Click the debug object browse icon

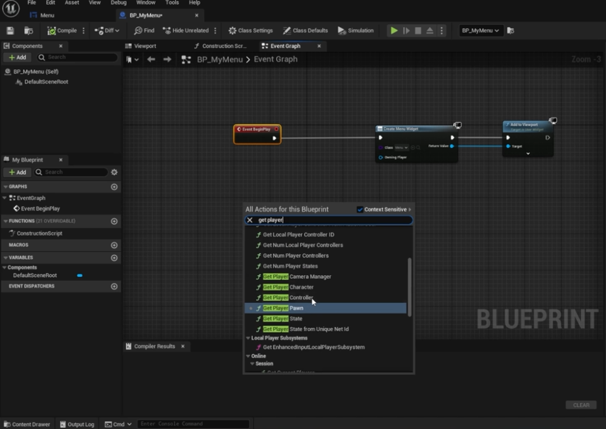511,30
